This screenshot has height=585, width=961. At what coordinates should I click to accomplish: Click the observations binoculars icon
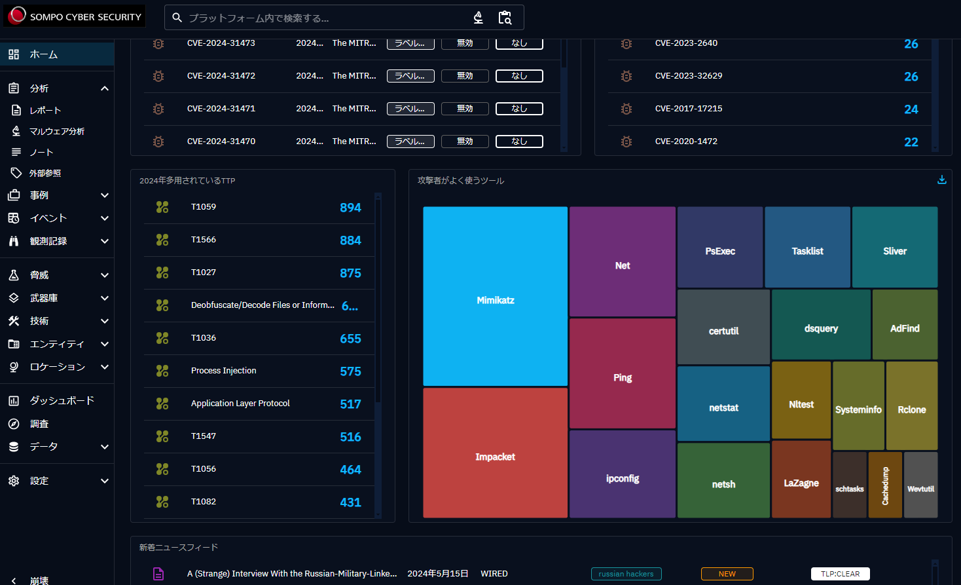tap(14, 241)
